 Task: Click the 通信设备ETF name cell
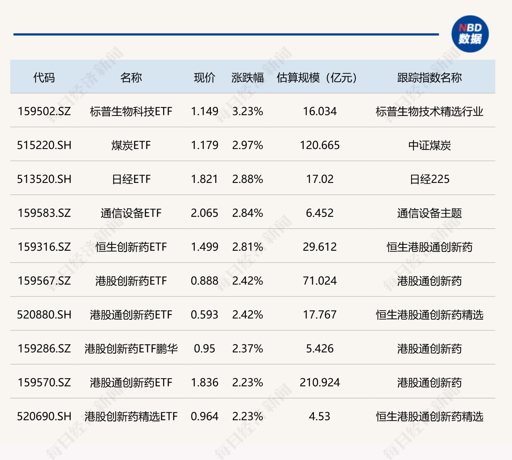[131, 213]
